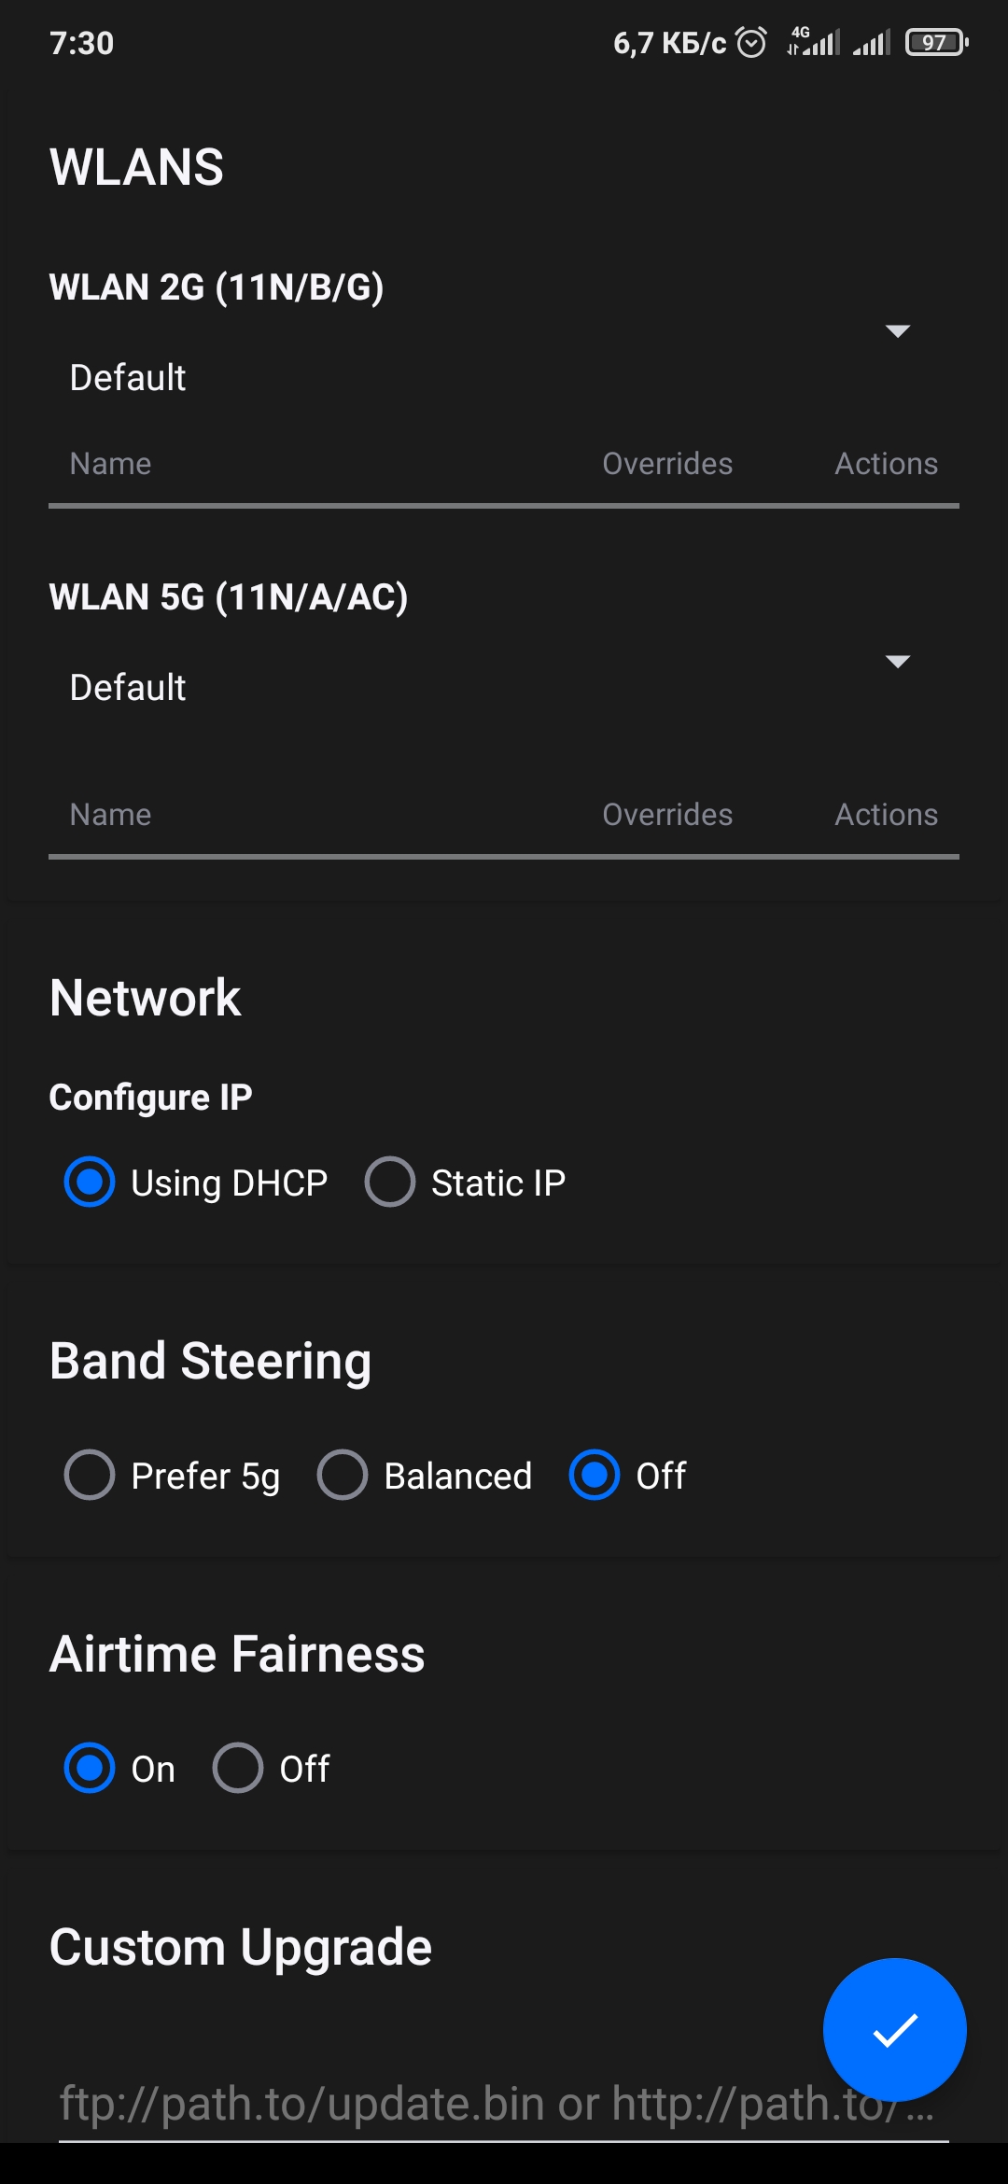Tap Default value under WLAN 2G
Image resolution: width=1008 pixels, height=2184 pixels.
coord(128,378)
